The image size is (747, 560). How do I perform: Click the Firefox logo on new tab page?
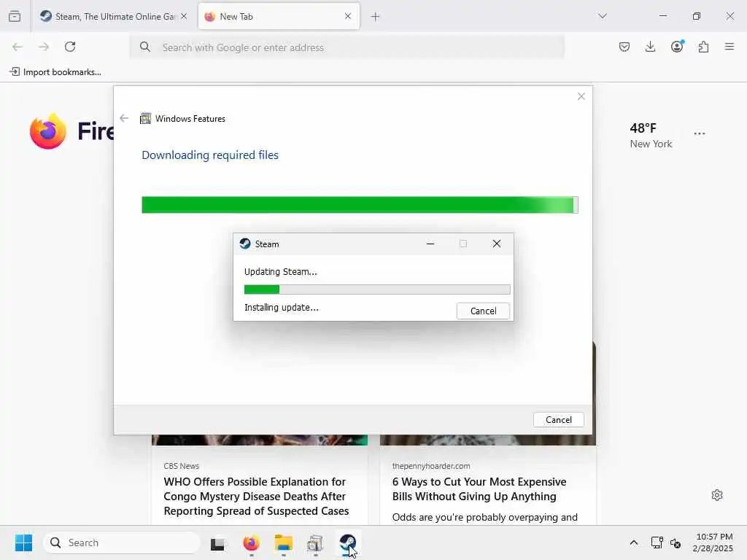click(x=47, y=131)
